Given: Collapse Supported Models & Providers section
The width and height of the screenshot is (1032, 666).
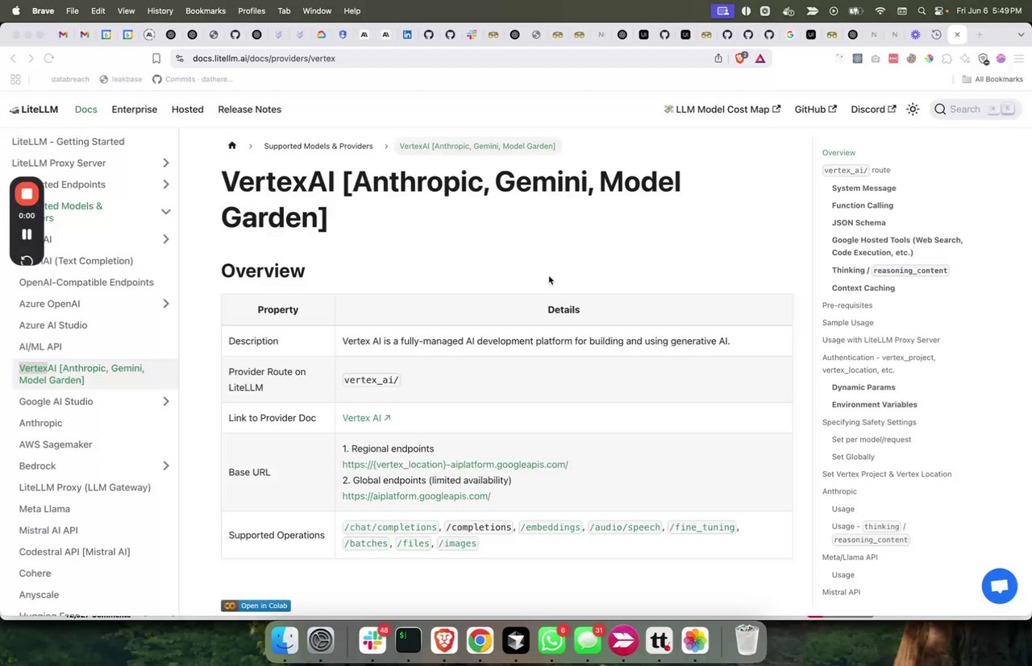Looking at the screenshot, I should 165,212.
